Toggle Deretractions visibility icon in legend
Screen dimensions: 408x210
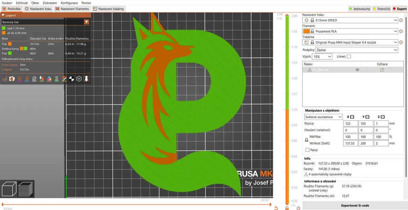click(x=27, y=79)
